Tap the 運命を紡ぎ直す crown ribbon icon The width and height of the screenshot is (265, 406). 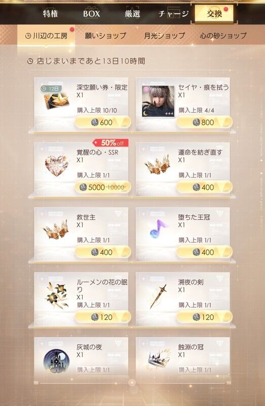pos(158,164)
